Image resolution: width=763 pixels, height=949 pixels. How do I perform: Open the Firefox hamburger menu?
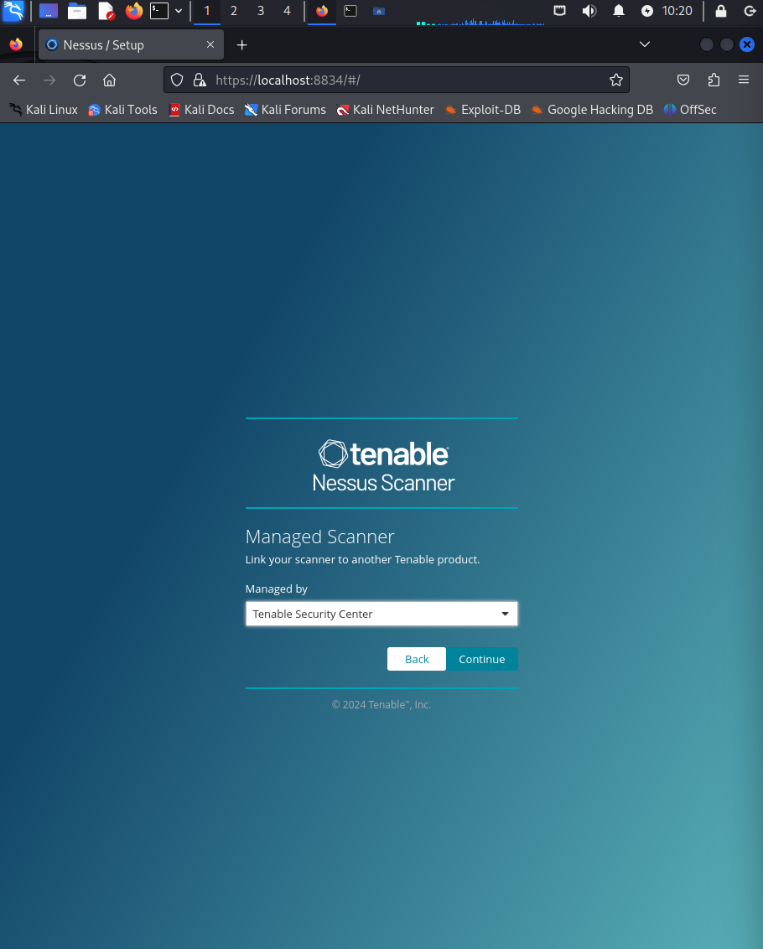tap(744, 80)
